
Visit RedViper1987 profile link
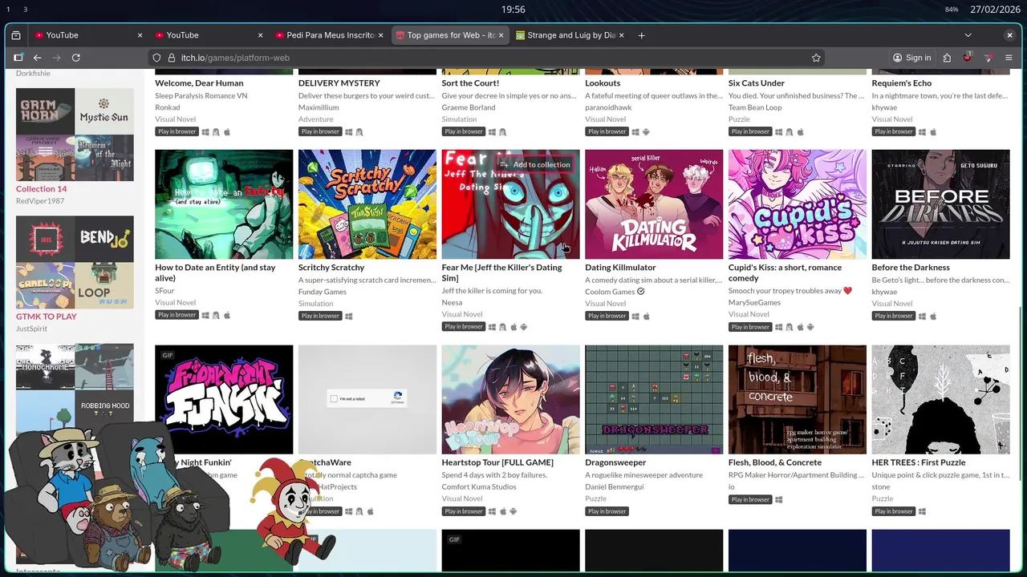(40, 201)
